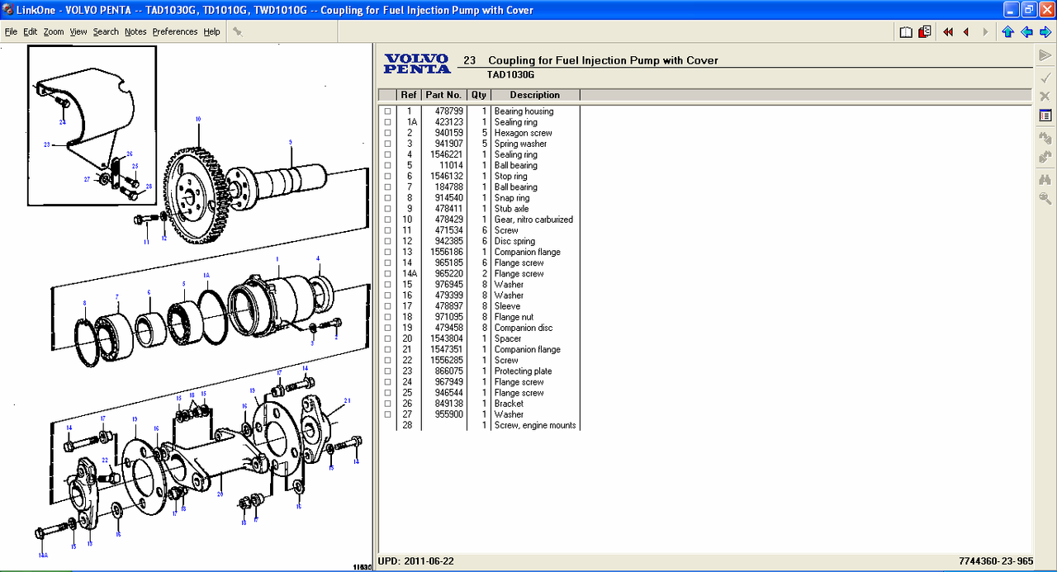Open the Edit menu
The width and height of the screenshot is (1057, 572).
coord(31,31)
